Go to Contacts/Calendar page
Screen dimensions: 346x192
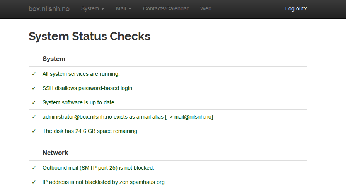click(x=166, y=8)
